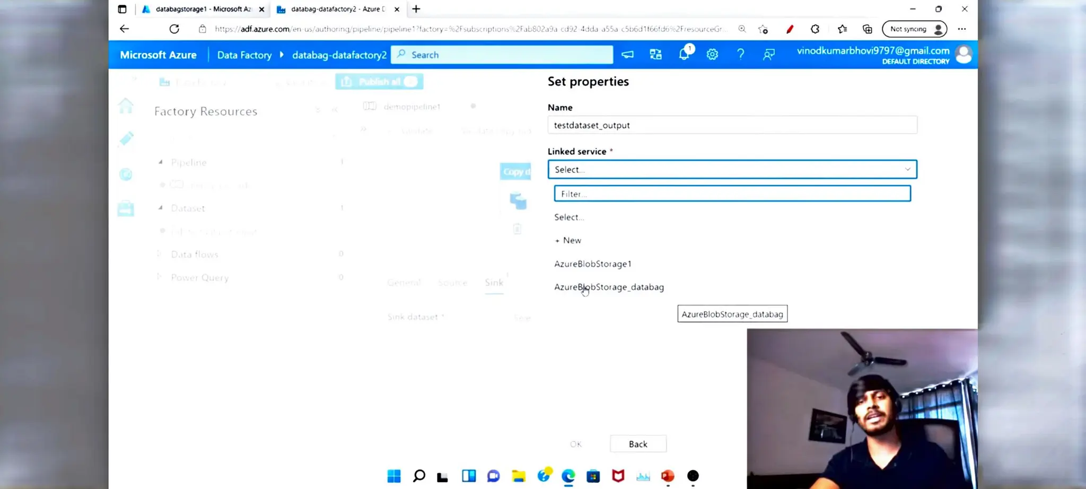Open McAfee from the taskbar
Viewport: 1086px width, 489px height.
point(618,476)
